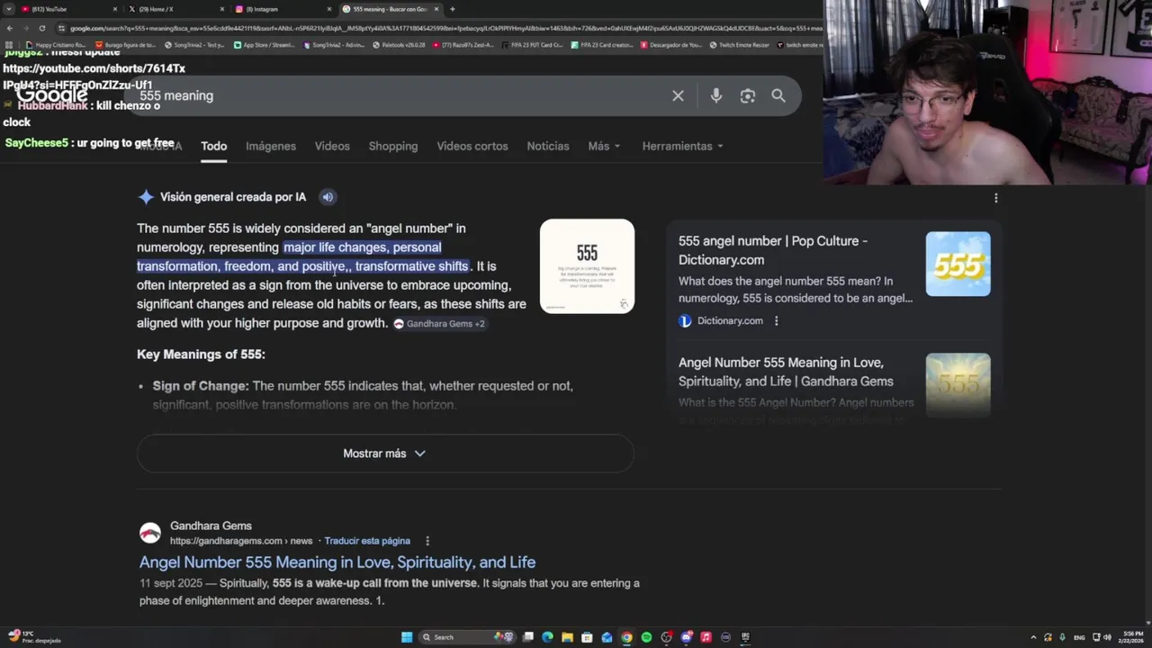Open Spotify from the taskbar

click(646, 637)
